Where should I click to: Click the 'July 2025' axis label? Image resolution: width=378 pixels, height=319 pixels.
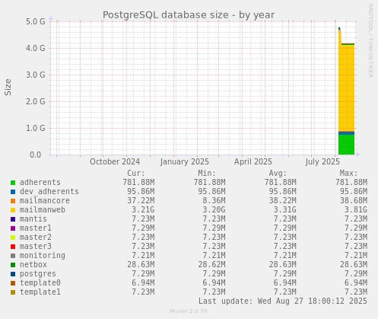pos(322,162)
